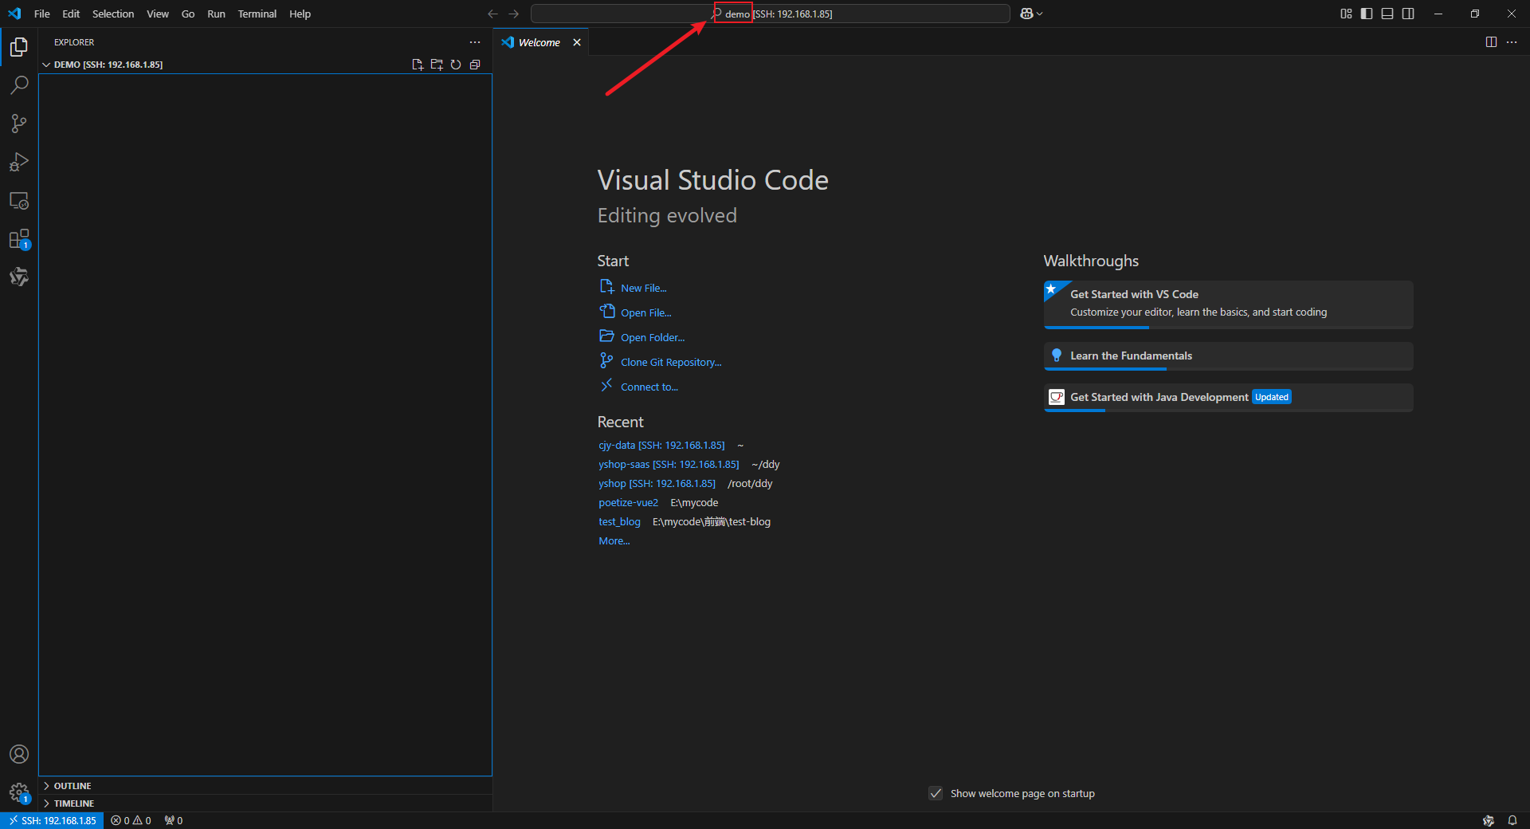Open the Help menu
This screenshot has height=829, width=1530.
click(300, 14)
